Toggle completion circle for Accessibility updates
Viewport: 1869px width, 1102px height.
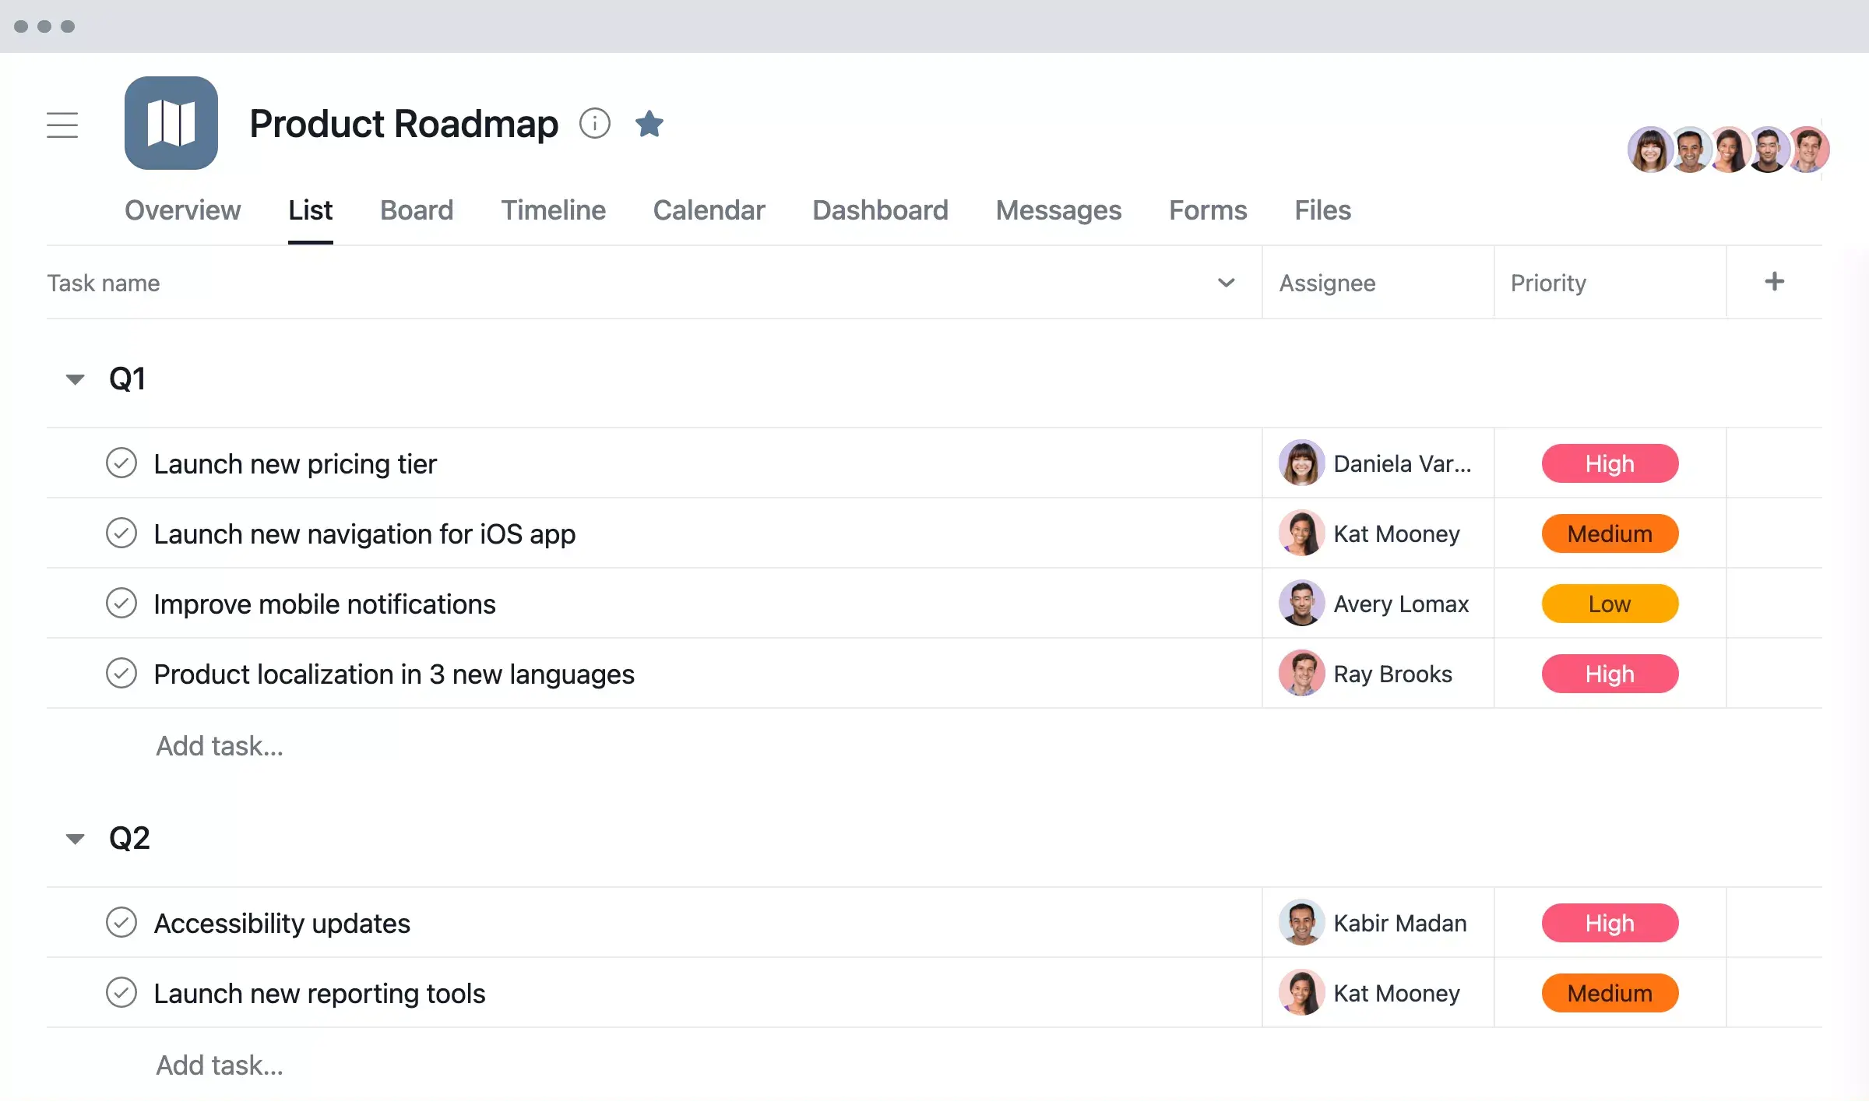tap(122, 921)
